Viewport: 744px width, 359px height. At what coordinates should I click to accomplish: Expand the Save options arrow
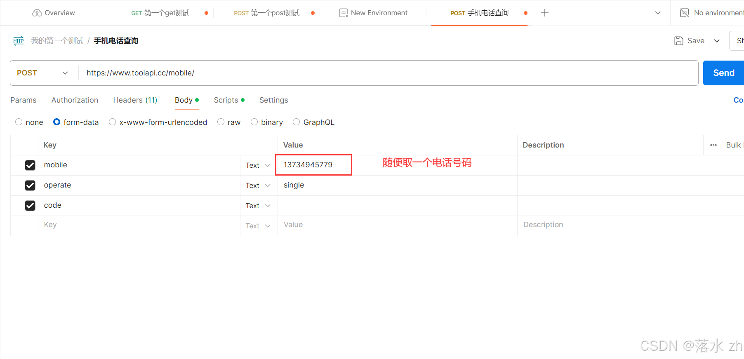(717, 41)
